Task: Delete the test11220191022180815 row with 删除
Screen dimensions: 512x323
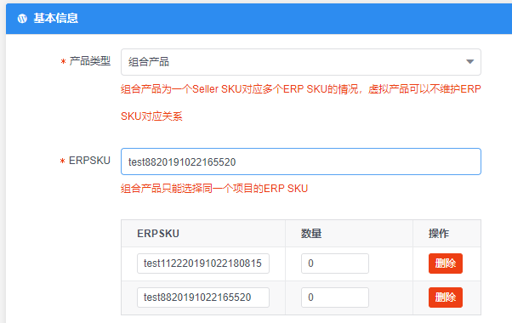Action: (x=446, y=263)
